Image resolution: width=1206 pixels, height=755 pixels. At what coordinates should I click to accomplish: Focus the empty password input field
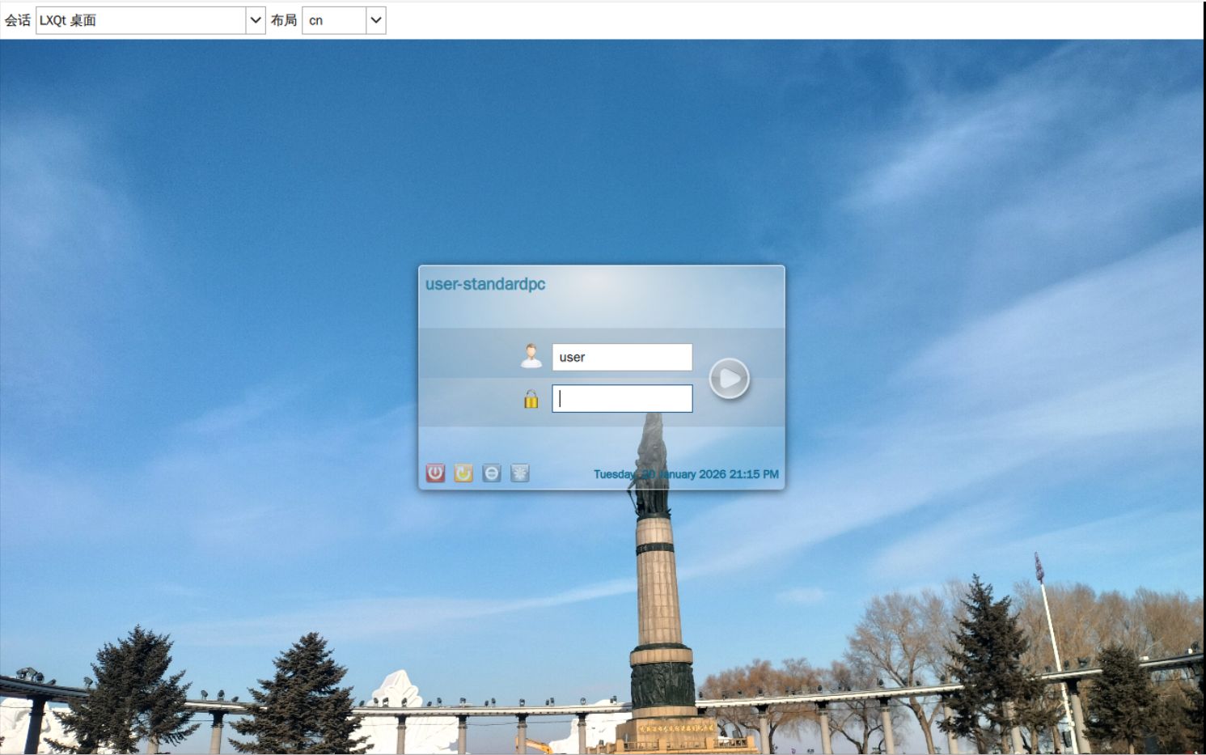(622, 398)
